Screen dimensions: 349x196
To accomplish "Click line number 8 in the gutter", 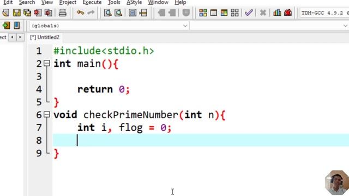I will tap(39, 140).
